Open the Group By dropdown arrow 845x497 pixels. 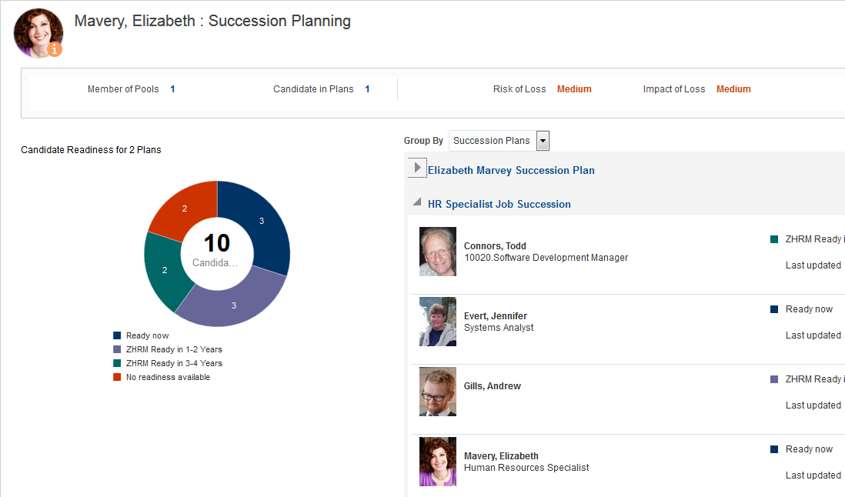tap(543, 141)
